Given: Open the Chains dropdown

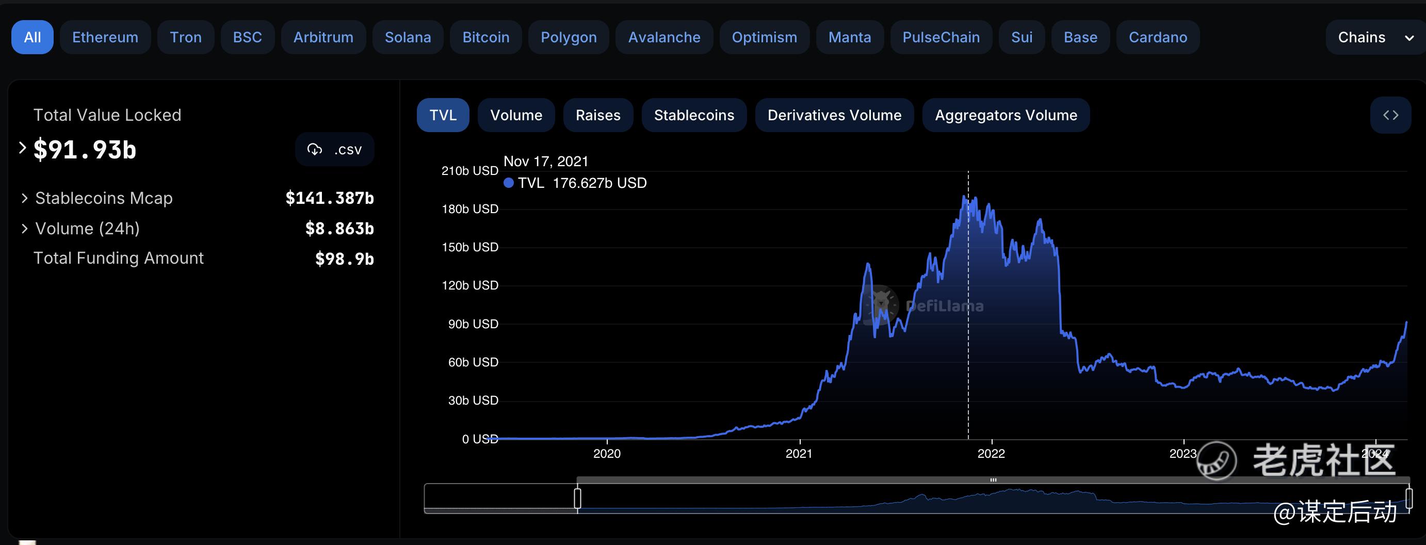Looking at the screenshot, I should (1375, 37).
